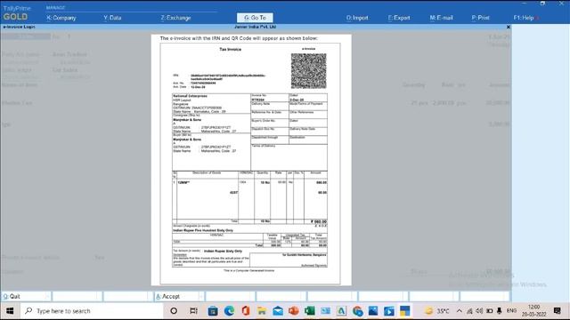Open File Explorer from the taskbar
Image resolution: width=570 pixels, height=320 pixels.
(x=262, y=311)
